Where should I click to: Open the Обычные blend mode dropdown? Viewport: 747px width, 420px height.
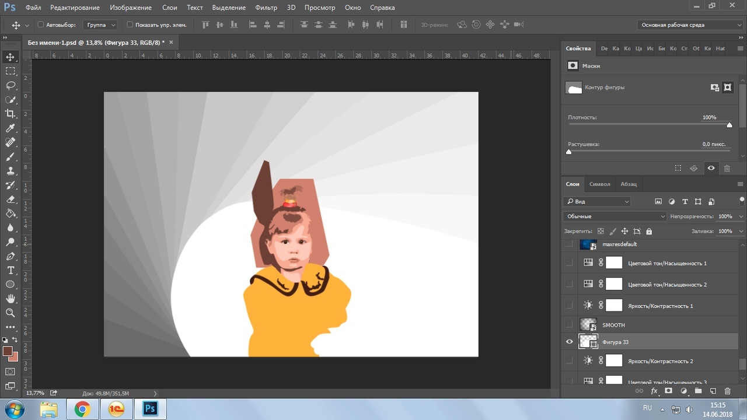[x=615, y=216]
